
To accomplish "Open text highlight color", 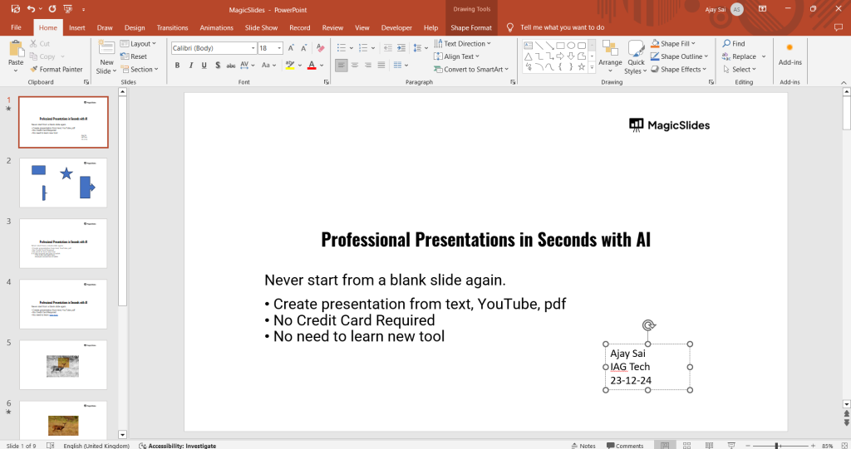I will tap(290, 65).
